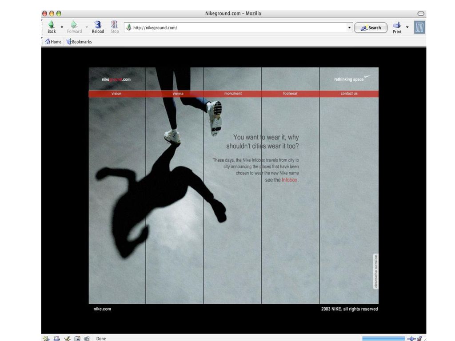Open Navigator from the status bar icon

(46, 338)
